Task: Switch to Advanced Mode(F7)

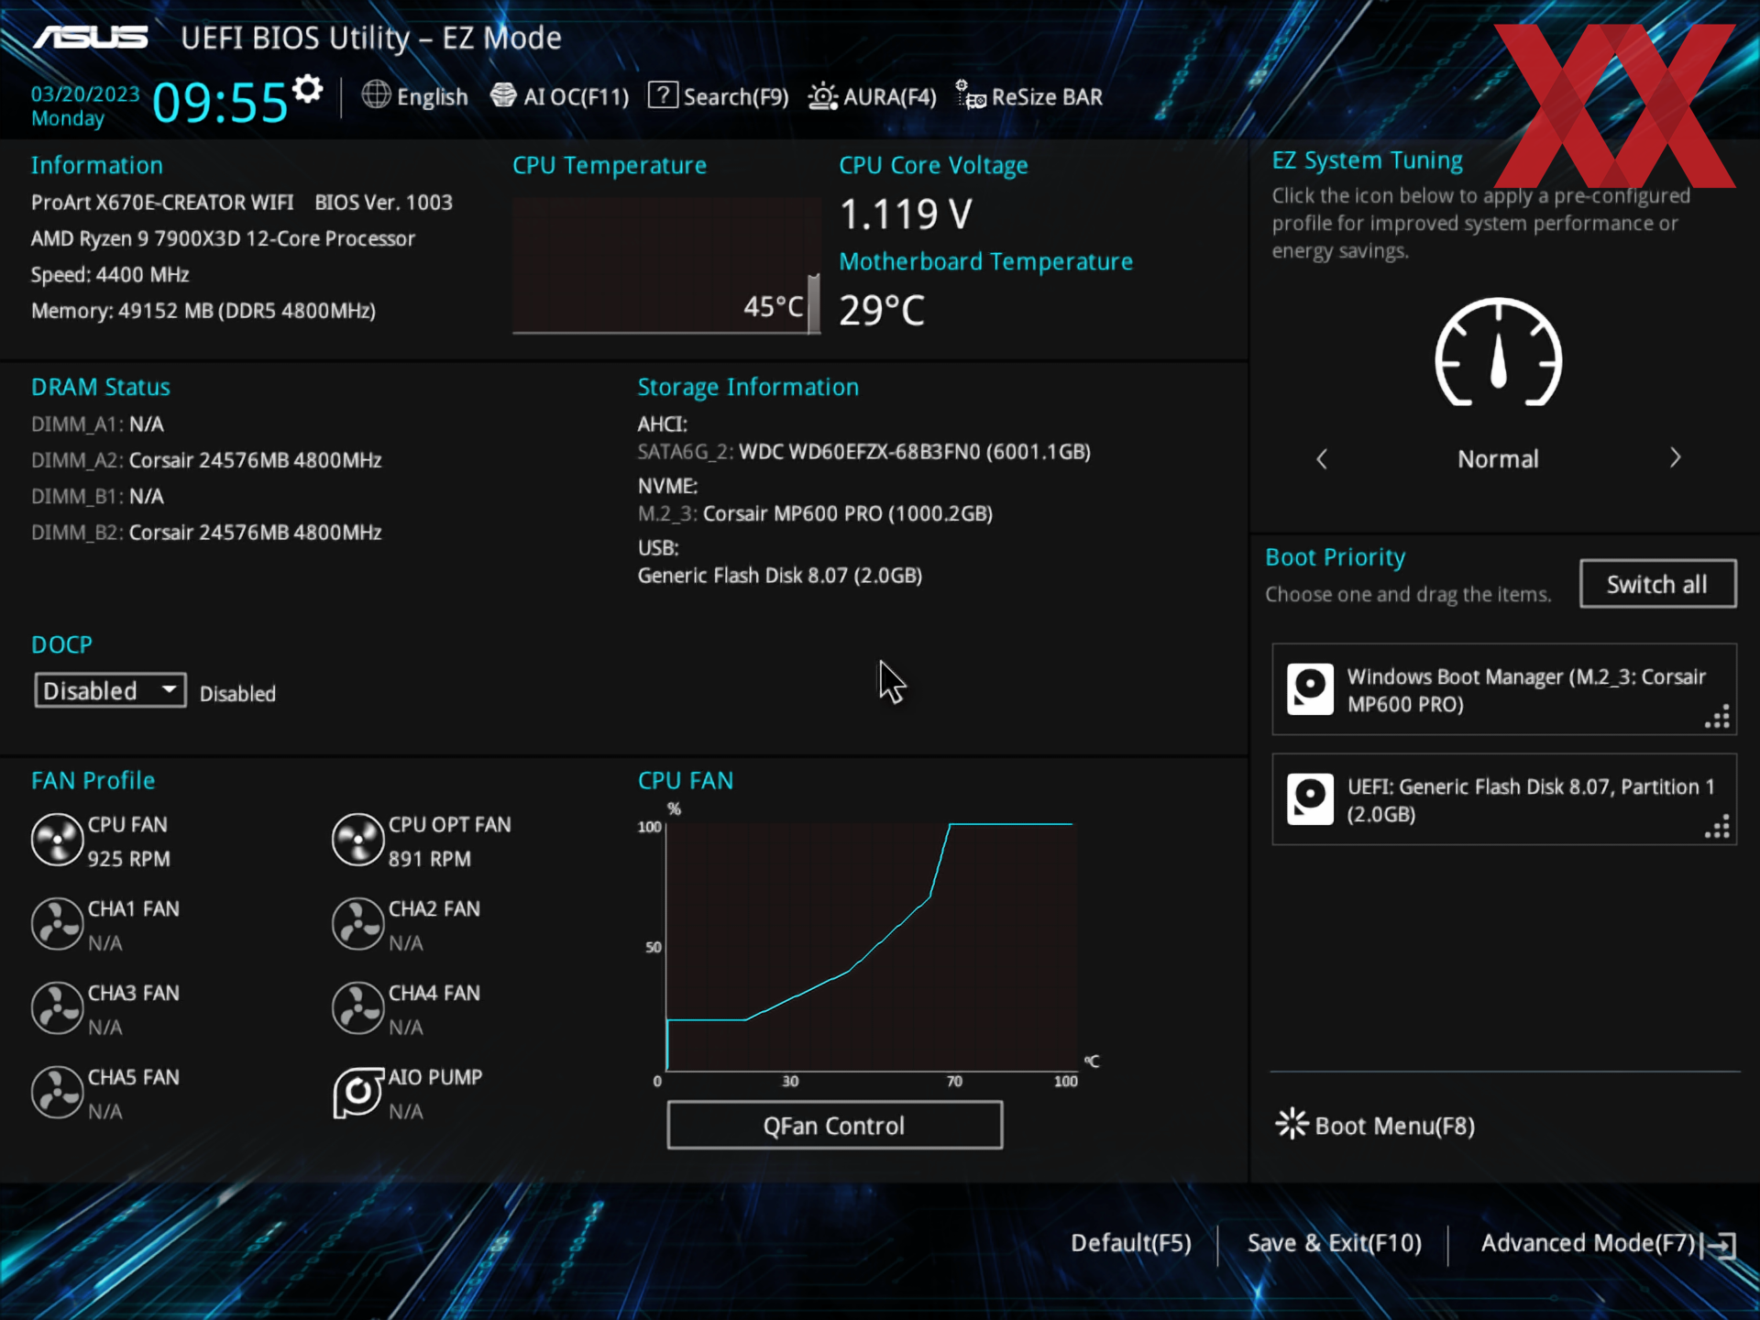Action: [x=1588, y=1243]
